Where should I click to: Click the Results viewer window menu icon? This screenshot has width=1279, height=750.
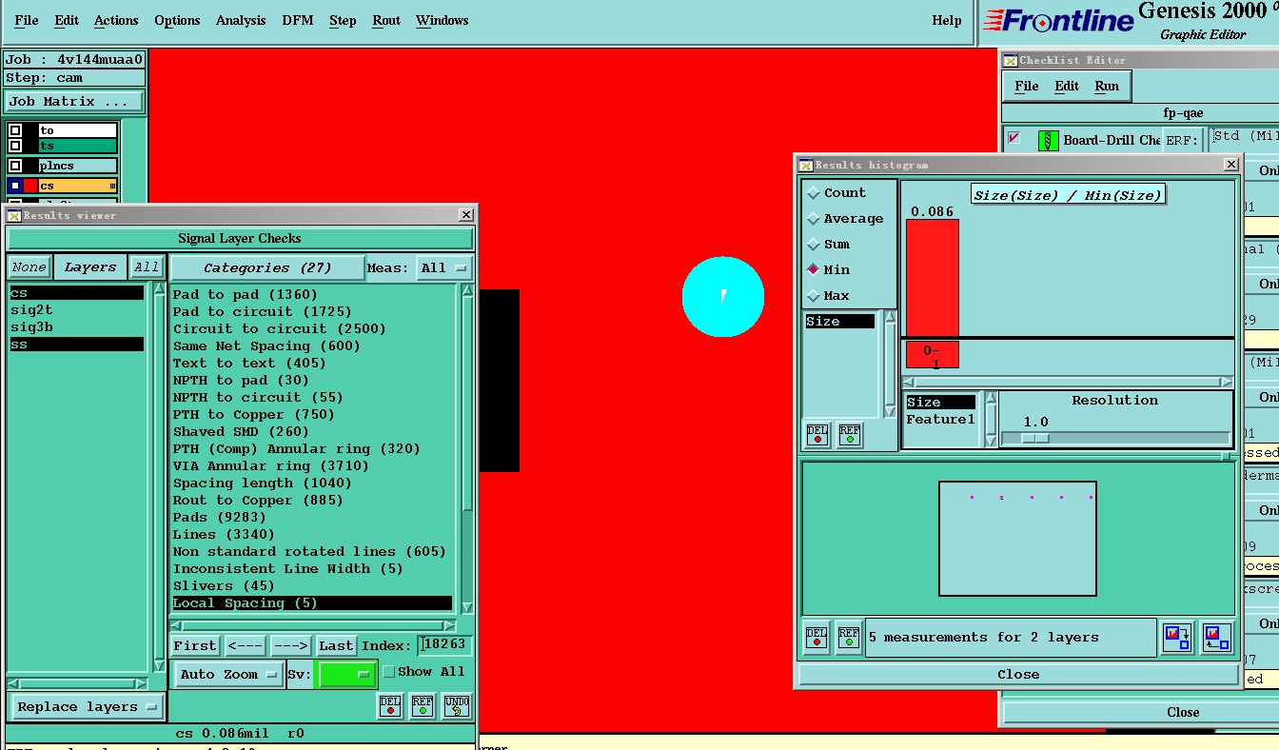pyautogui.click(x=14, y=216)
